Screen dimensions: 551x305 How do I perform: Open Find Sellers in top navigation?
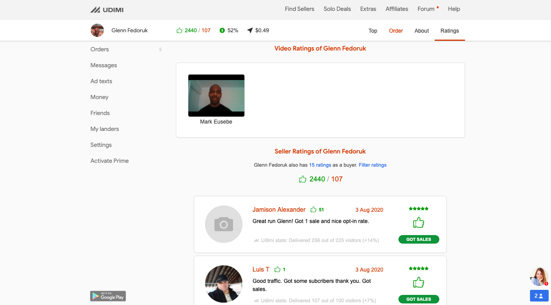(299, 9)
